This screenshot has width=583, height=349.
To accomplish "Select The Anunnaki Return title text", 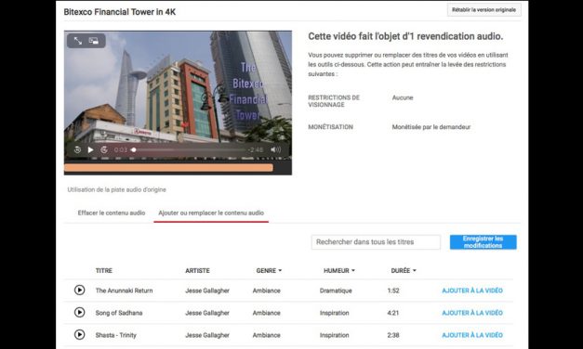I will pyautogui.click(x=125, y=291).
